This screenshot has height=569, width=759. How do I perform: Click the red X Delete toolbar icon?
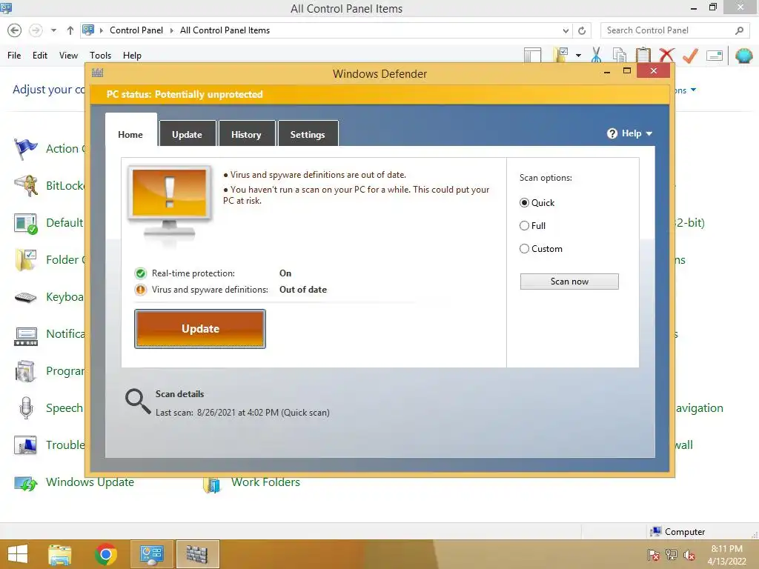coord(666,55)
